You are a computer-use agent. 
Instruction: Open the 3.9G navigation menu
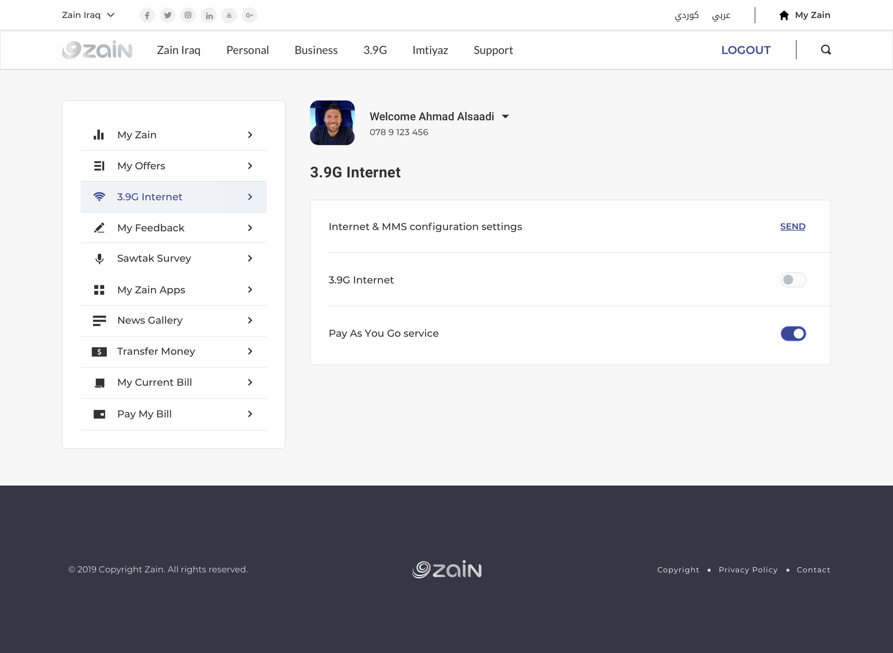pos(375,50)
